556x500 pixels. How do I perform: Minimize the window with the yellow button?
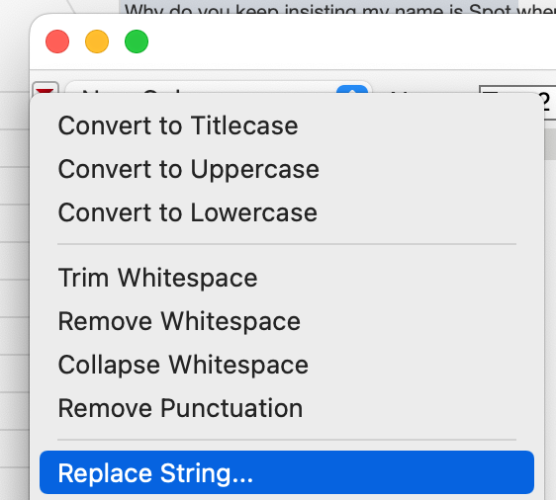(x=97, y=42)
